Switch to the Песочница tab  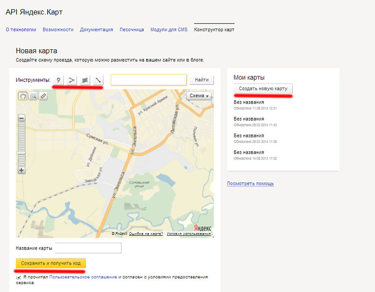pyautogui.click(x=131, y=30)
